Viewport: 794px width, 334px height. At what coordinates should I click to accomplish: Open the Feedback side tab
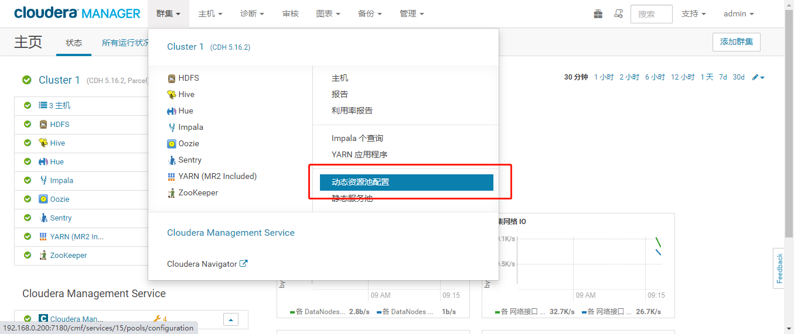coord(779,268)
